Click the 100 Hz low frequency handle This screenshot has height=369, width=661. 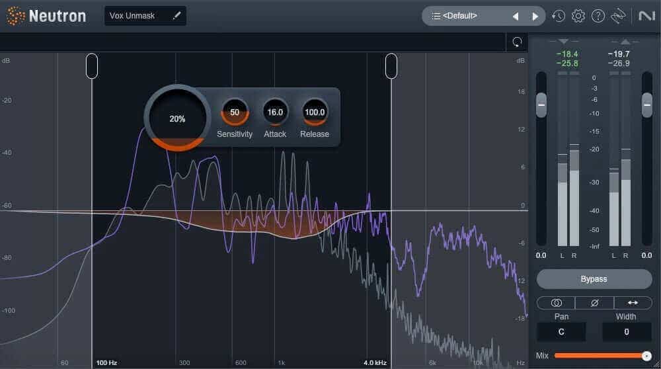[92, 66]
